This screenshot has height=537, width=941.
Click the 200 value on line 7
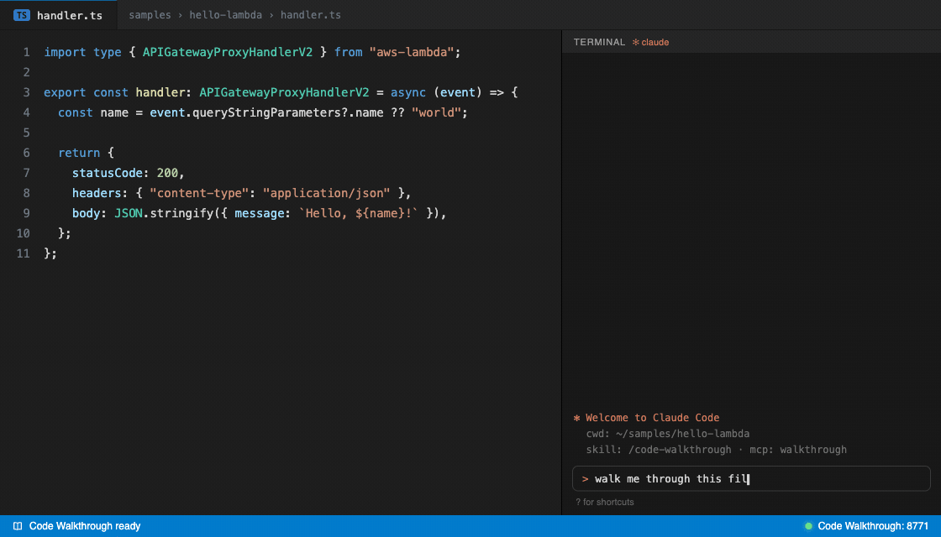167,173
